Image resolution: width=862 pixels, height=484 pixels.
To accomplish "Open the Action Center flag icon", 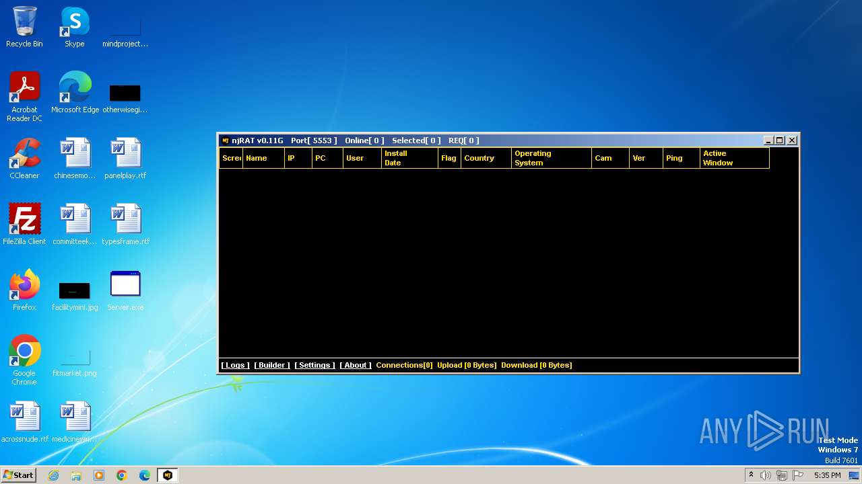I will (798, 475).
